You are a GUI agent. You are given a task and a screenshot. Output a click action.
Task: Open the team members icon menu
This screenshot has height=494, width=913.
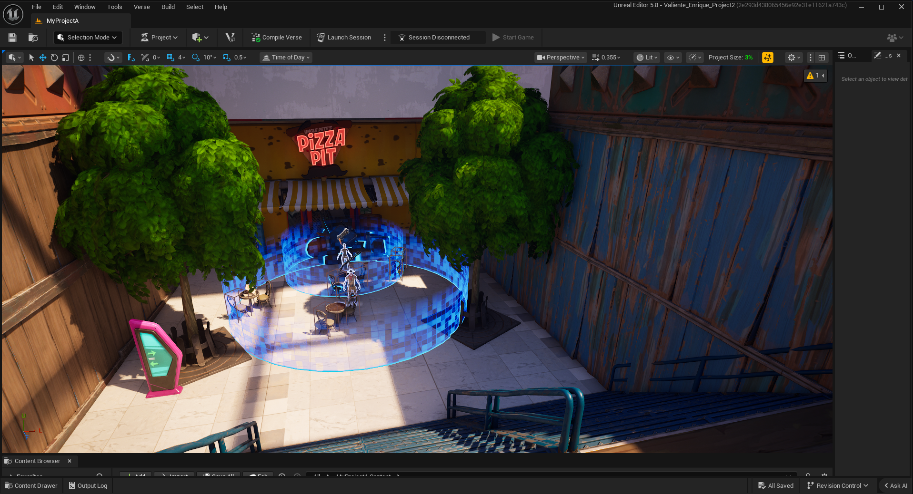[x=895, y=38]
